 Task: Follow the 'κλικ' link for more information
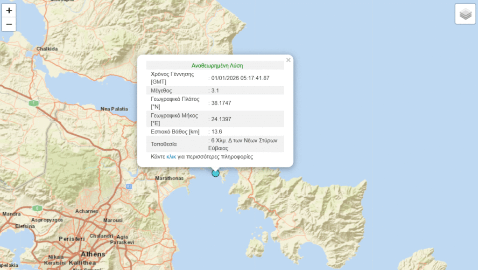[171, 157]
